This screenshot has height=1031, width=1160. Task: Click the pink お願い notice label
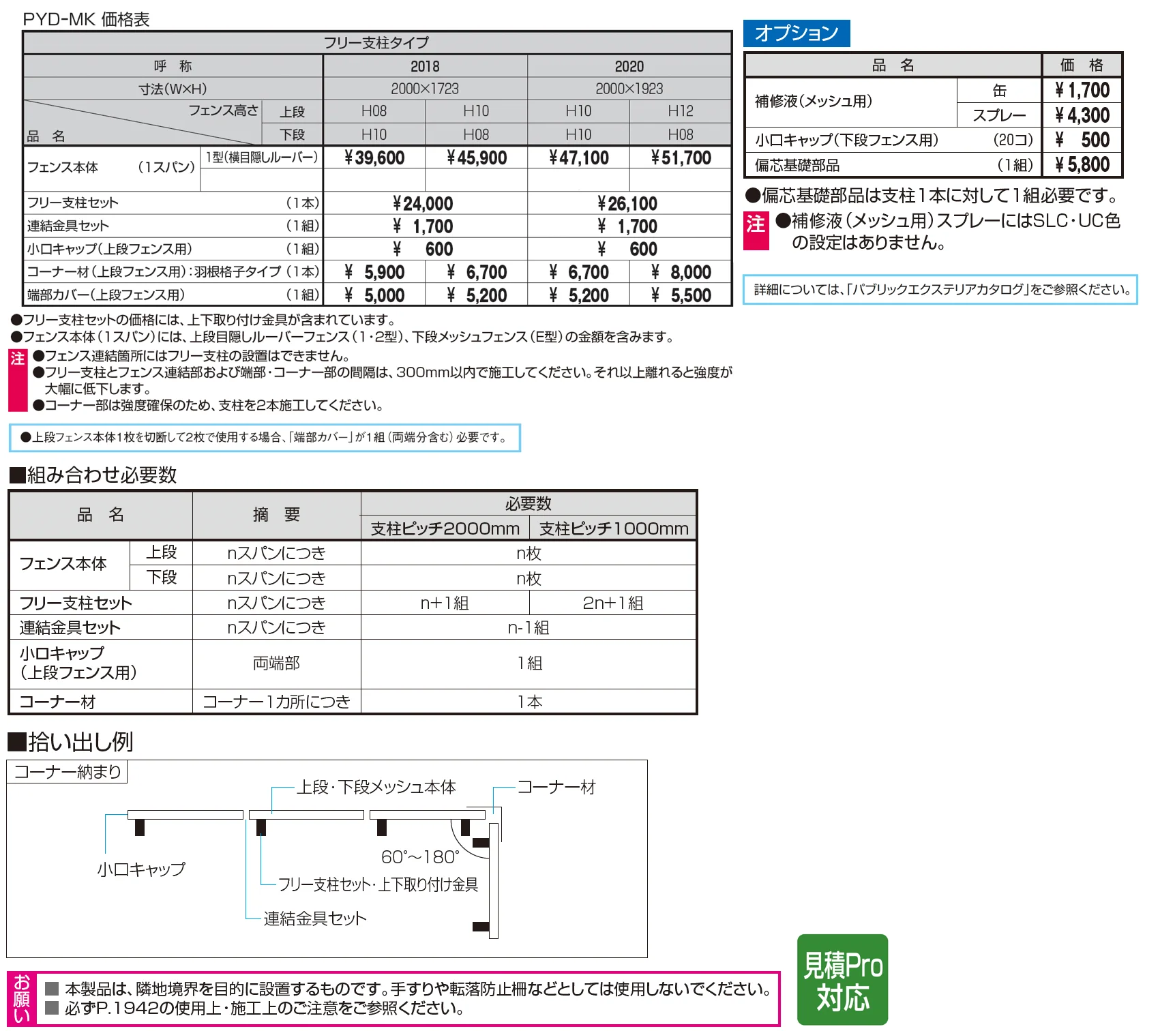(x=22, y=999)
